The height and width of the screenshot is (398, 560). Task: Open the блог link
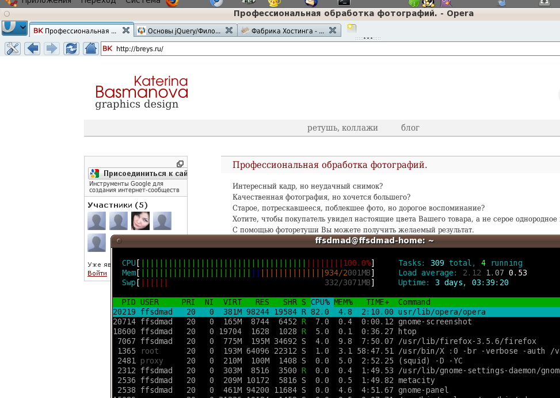[410, 128]
